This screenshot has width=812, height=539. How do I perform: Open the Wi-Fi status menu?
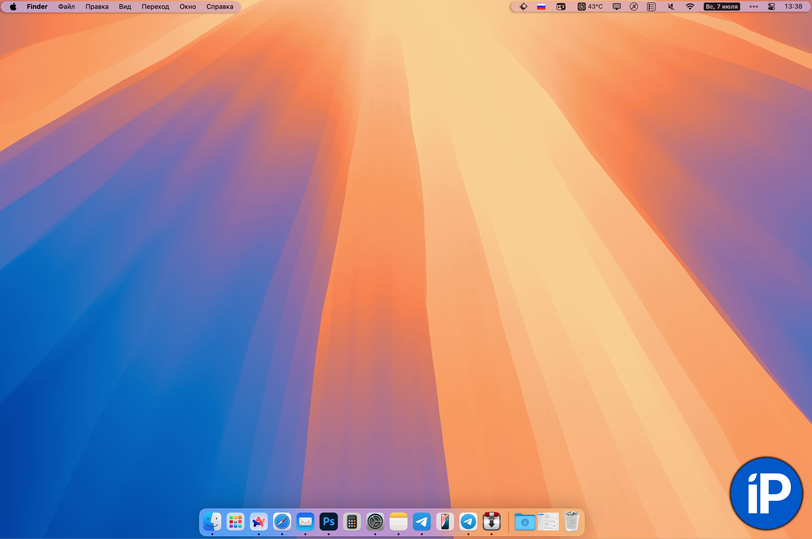click(x=690, y=7)
